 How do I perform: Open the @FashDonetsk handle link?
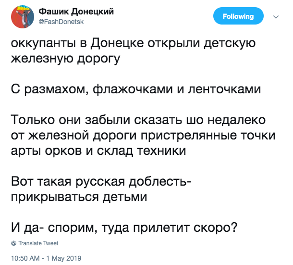tap(61, 22)
